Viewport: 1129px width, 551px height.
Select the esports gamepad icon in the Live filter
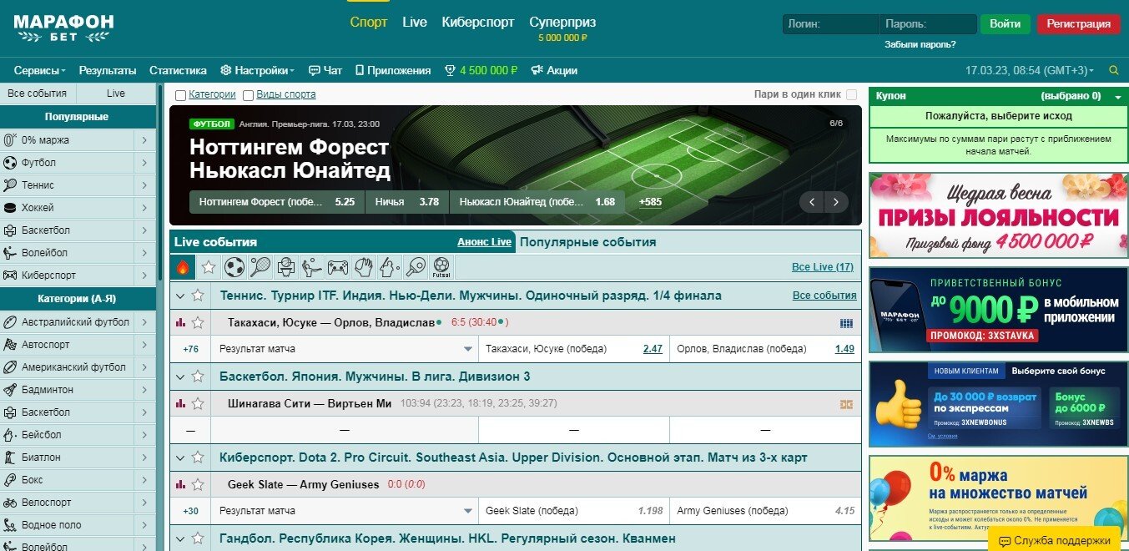click(x=337, y=267)
